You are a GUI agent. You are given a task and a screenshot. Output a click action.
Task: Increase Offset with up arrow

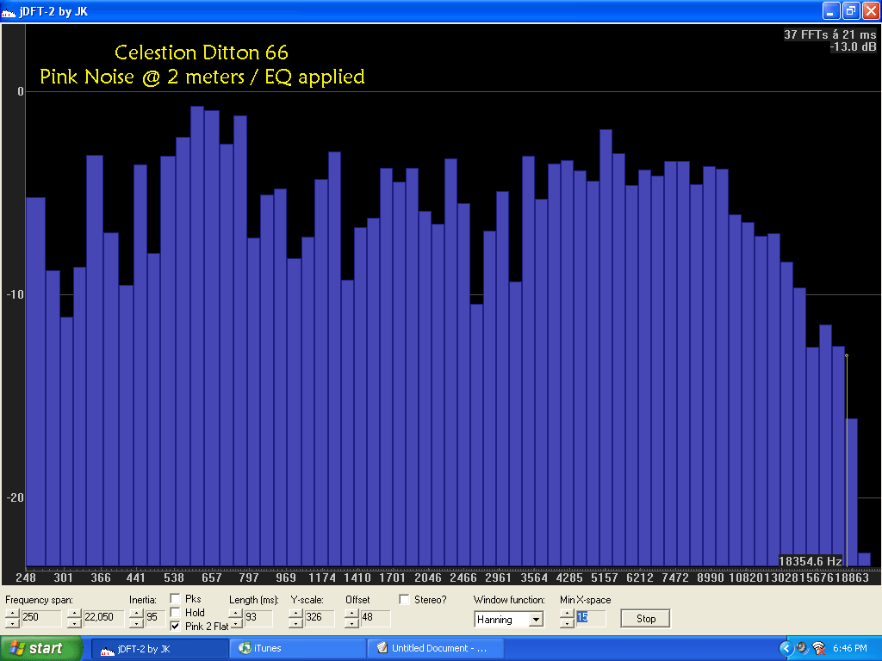click(351, 614)
